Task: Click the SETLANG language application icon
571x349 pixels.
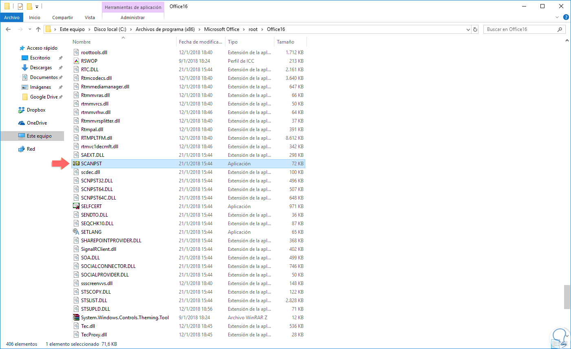Action: (76, 232)
